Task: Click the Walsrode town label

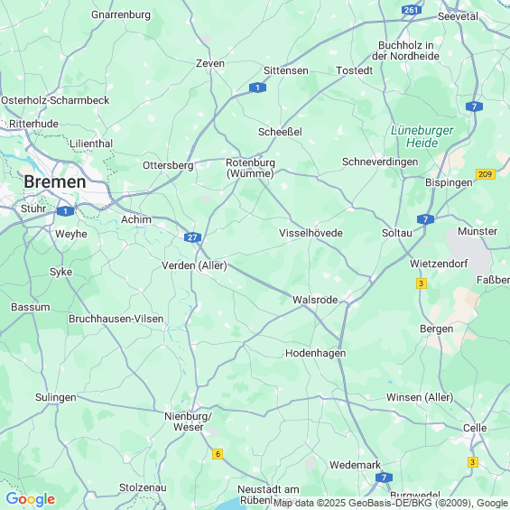Action: (315, 300)
